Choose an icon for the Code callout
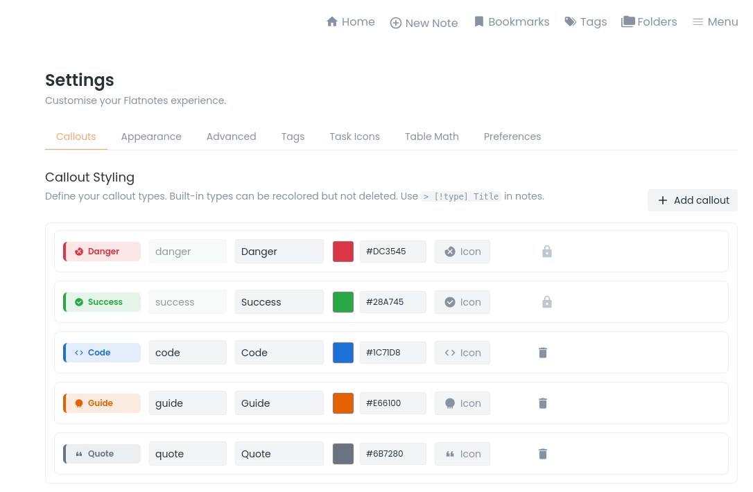Viewport: 753px width, 492px height. 462,353
